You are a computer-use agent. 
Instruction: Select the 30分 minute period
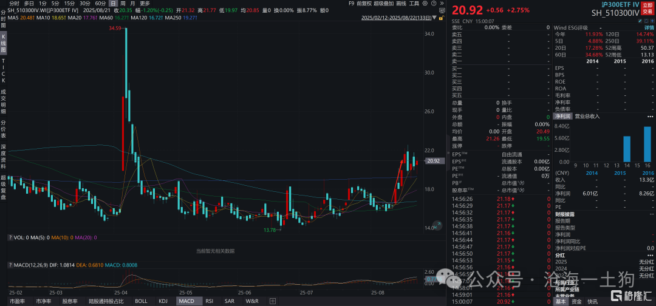click(85, 4)
